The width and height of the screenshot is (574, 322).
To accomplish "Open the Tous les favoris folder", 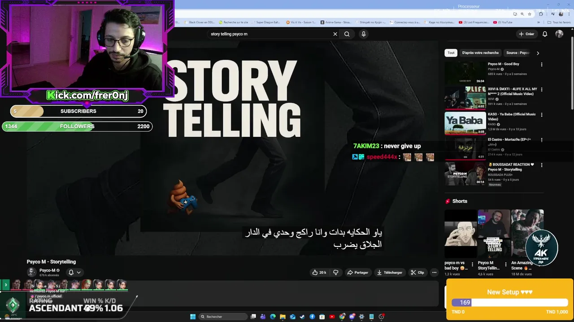I will (x=559, y=22).
